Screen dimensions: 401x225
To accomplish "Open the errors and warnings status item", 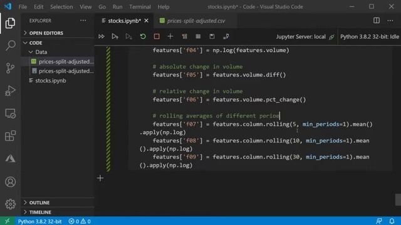I will click(x=80, y=221).
